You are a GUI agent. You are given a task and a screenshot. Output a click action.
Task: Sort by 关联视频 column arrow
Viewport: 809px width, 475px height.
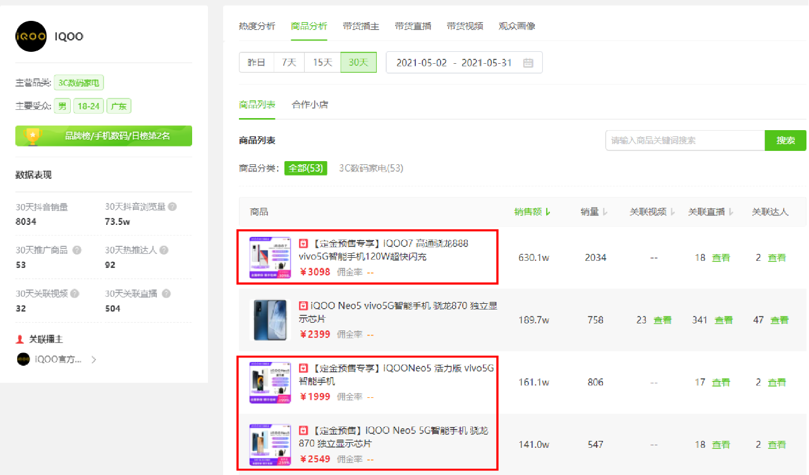pyautogui.click(x=672, y=212)
